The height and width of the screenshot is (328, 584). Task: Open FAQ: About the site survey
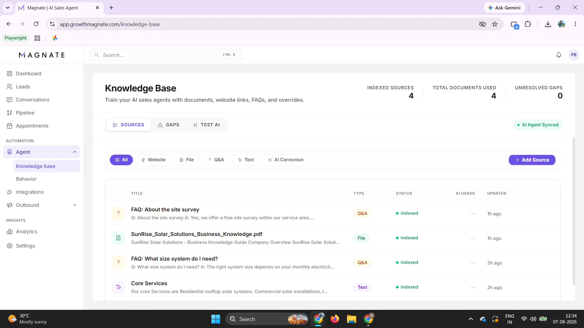(165, 210)
